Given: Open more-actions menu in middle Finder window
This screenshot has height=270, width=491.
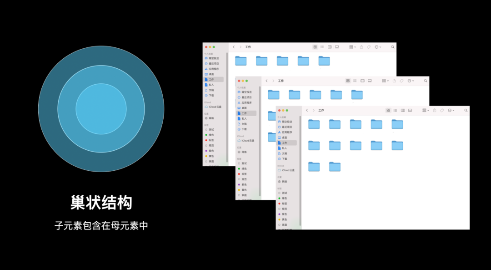Looking at the screenshot, I should pos(411,81).
